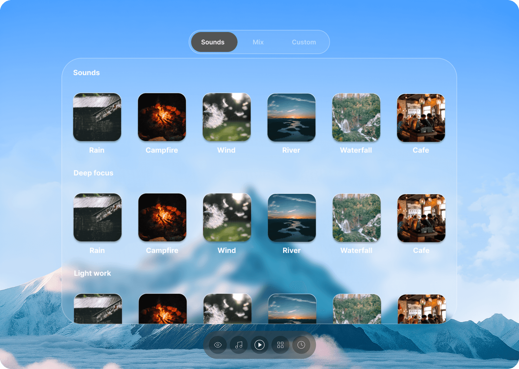Open the music panel from the dock
The width and height of the screenshot is (519, 369).
pos(239,345)
